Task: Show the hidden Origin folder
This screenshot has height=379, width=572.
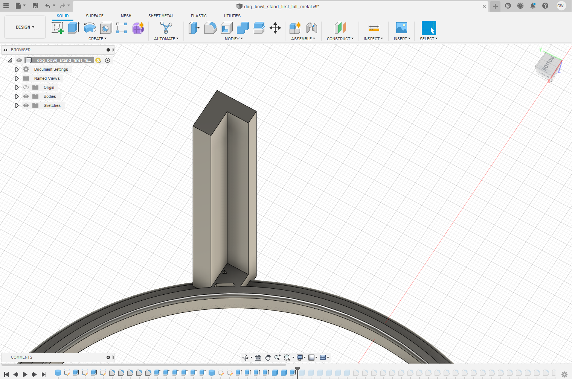Action: point(26,87)
